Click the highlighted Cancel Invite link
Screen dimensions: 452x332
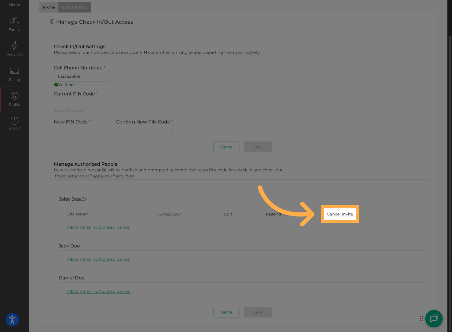pos(340,214)
